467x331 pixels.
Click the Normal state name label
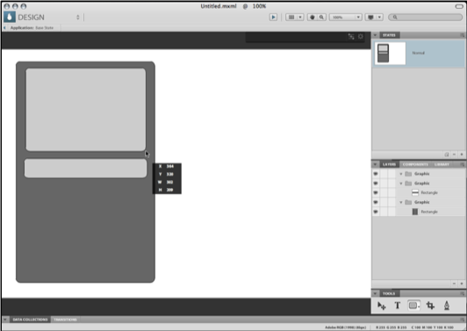pos(418,53)
